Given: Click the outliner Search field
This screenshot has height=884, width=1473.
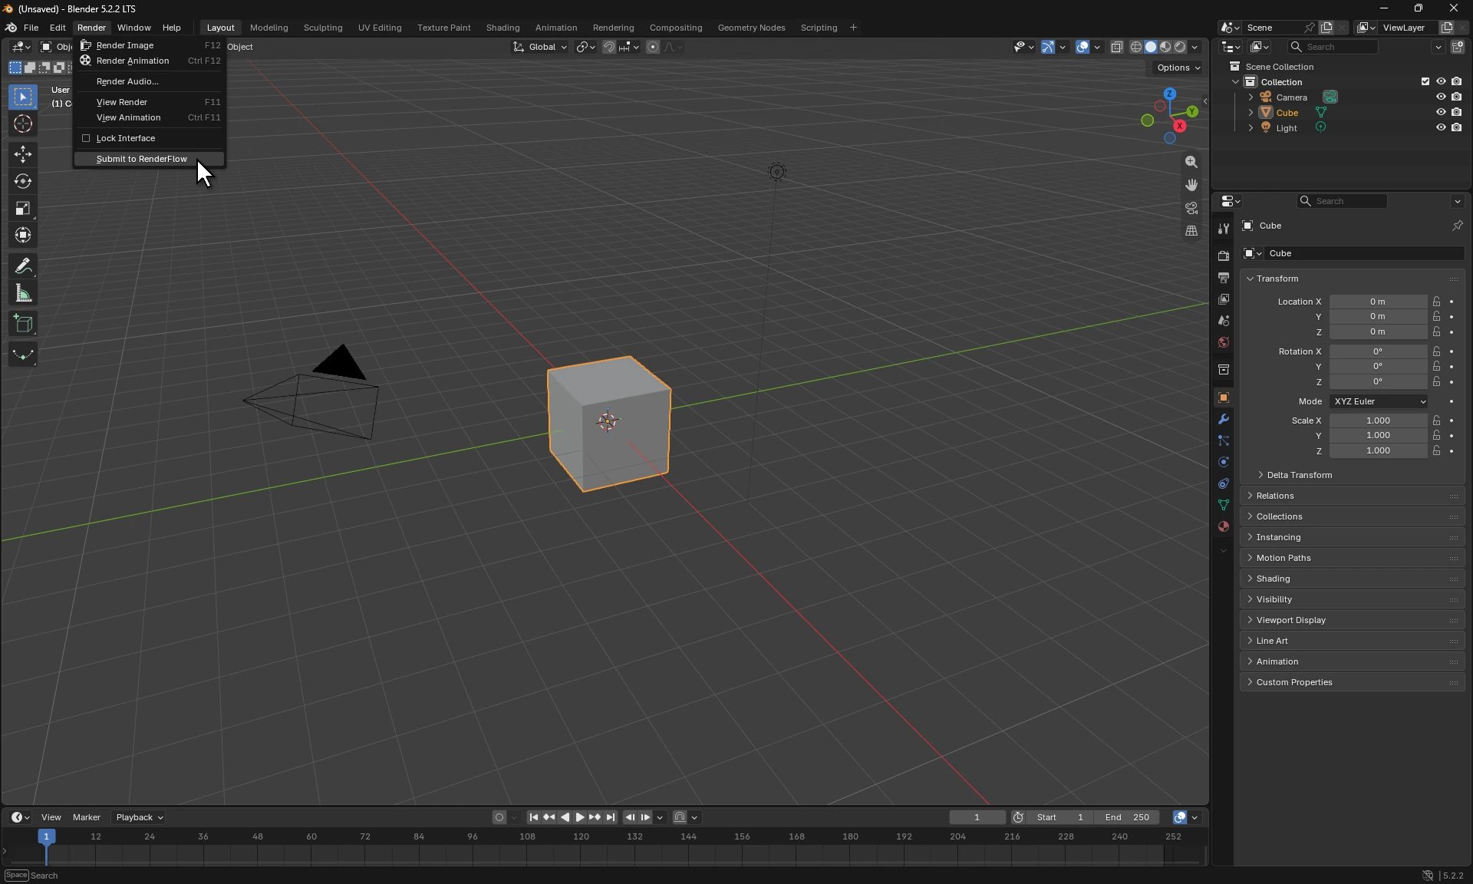Looking at the screenshot, I should 1334,47.
